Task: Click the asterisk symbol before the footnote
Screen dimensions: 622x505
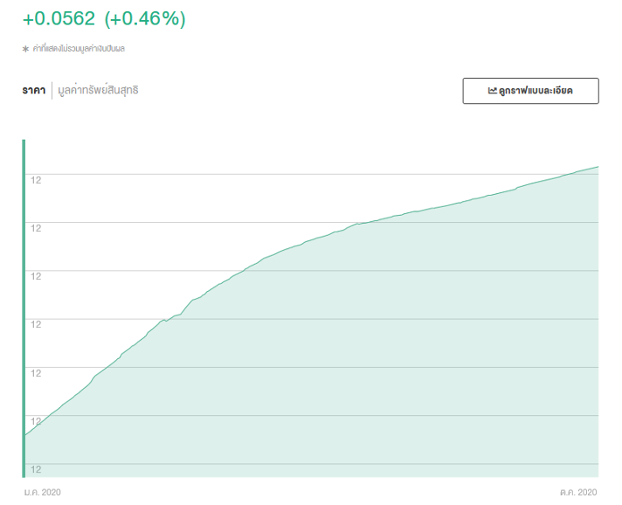Action: pyautogui.click(x=25, y=49)
